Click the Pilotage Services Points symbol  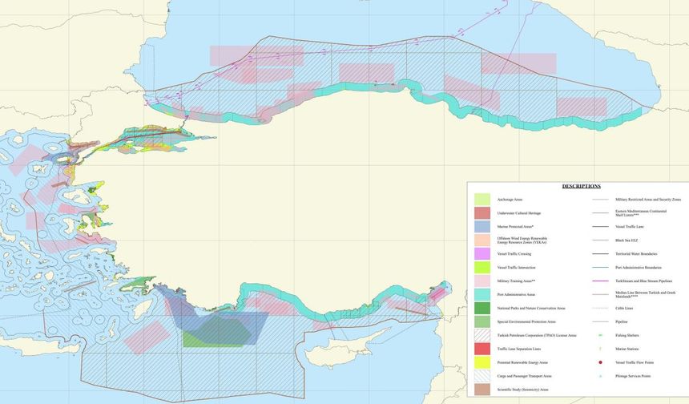tap(600, 376)
